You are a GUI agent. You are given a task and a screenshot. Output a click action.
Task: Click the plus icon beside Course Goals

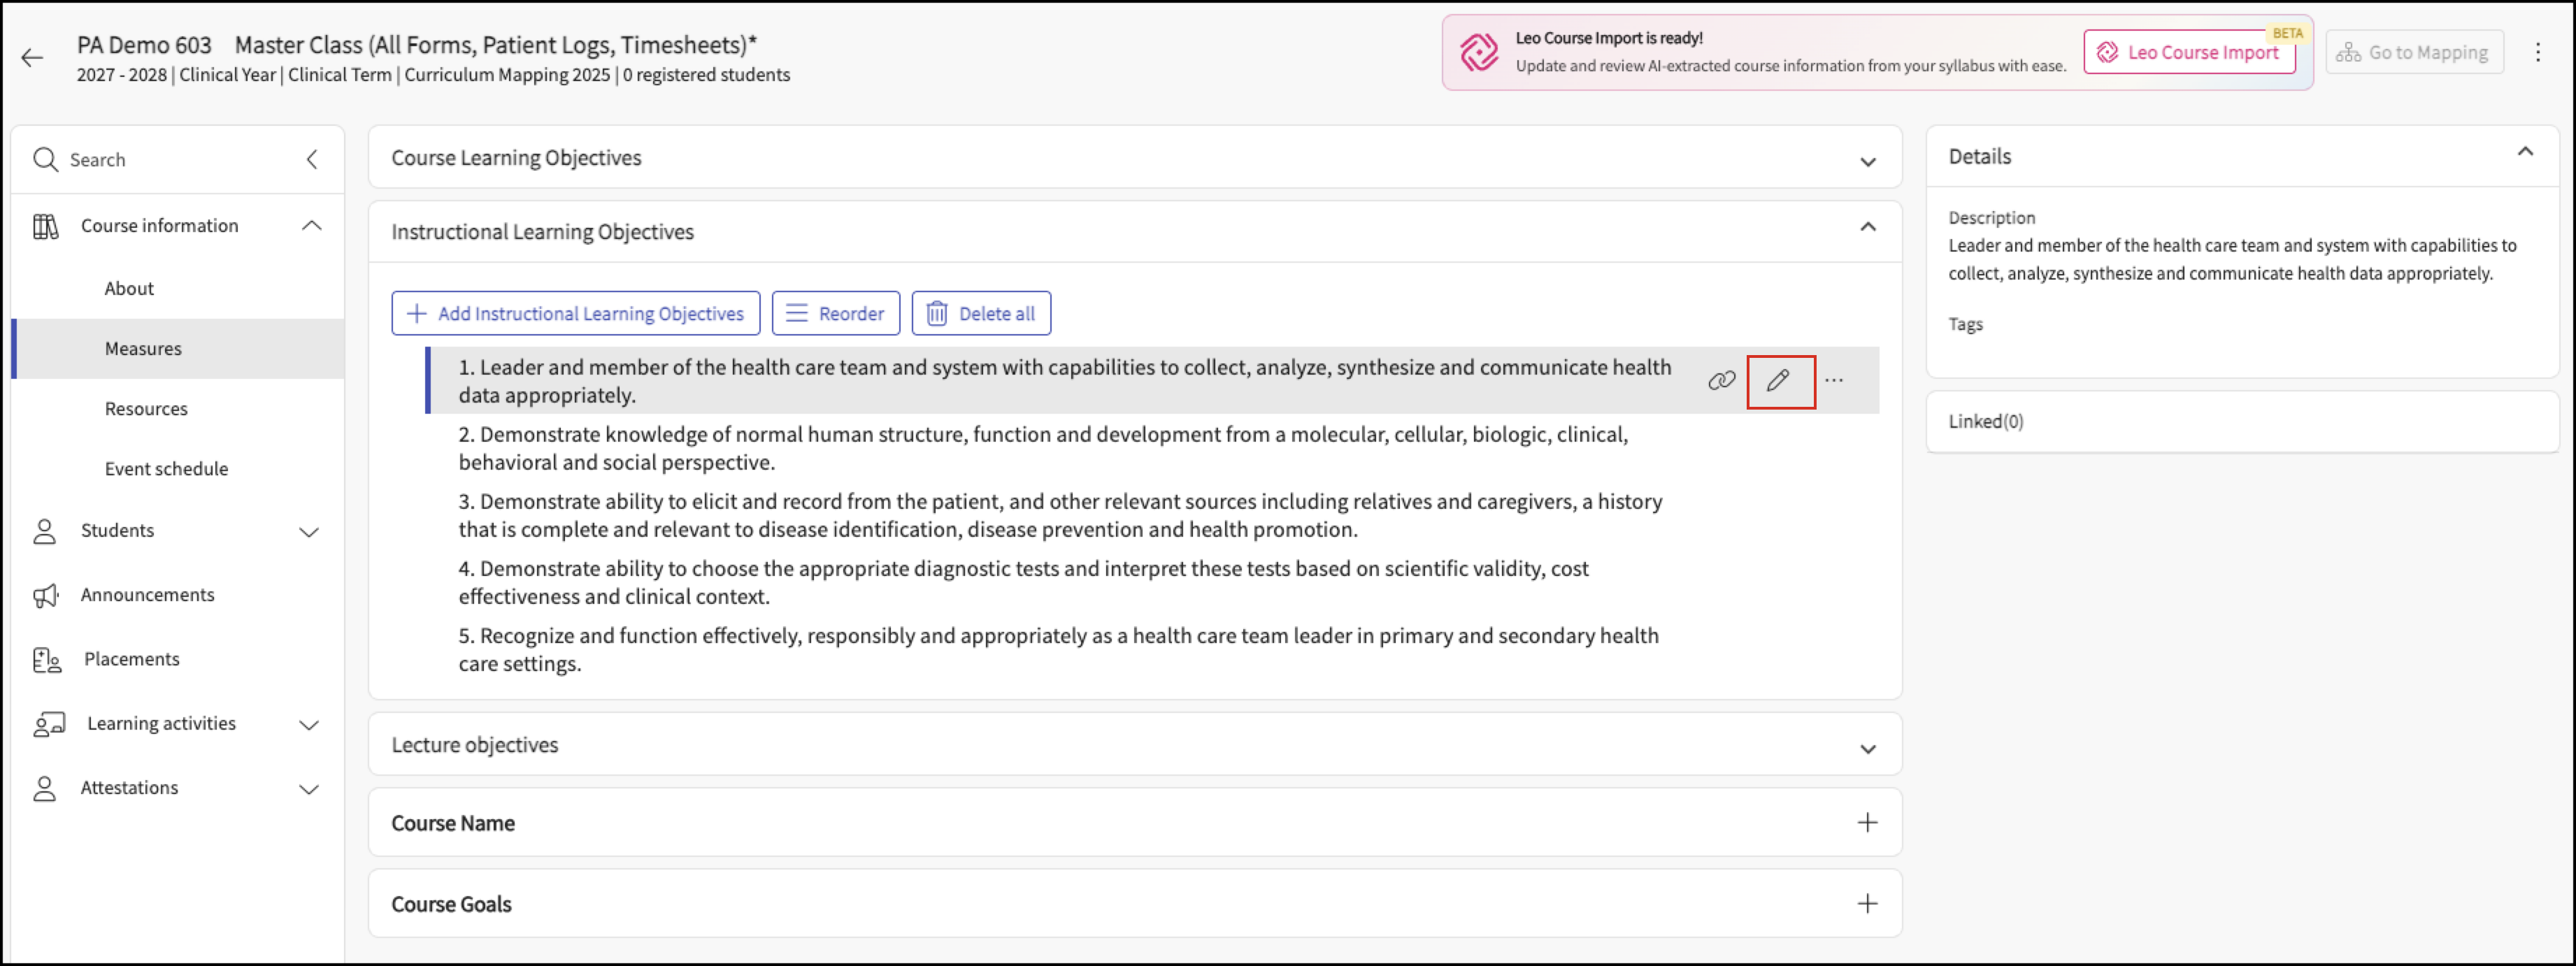[x=1867, y=904]
